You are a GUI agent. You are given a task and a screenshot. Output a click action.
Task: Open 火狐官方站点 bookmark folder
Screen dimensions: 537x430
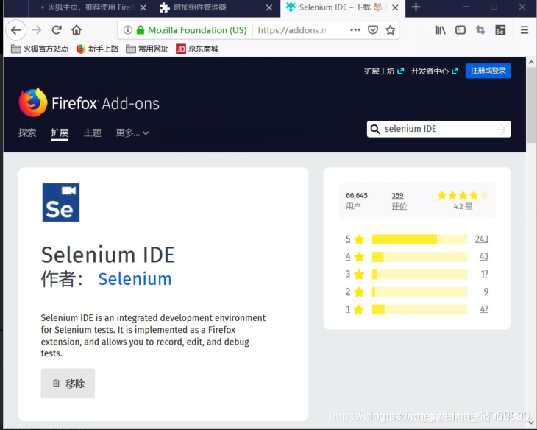click(40, 49)
